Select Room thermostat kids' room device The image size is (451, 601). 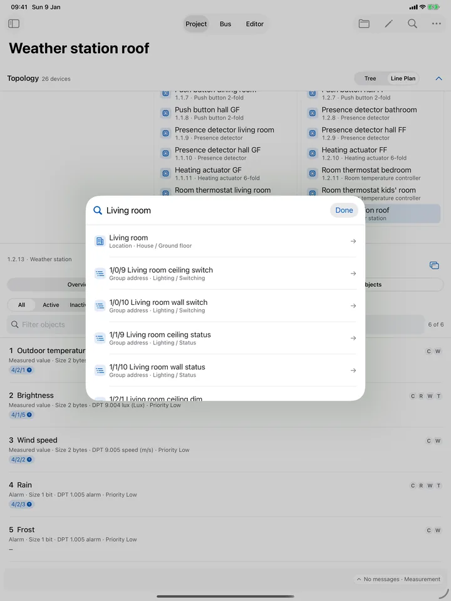coord(373,193)
